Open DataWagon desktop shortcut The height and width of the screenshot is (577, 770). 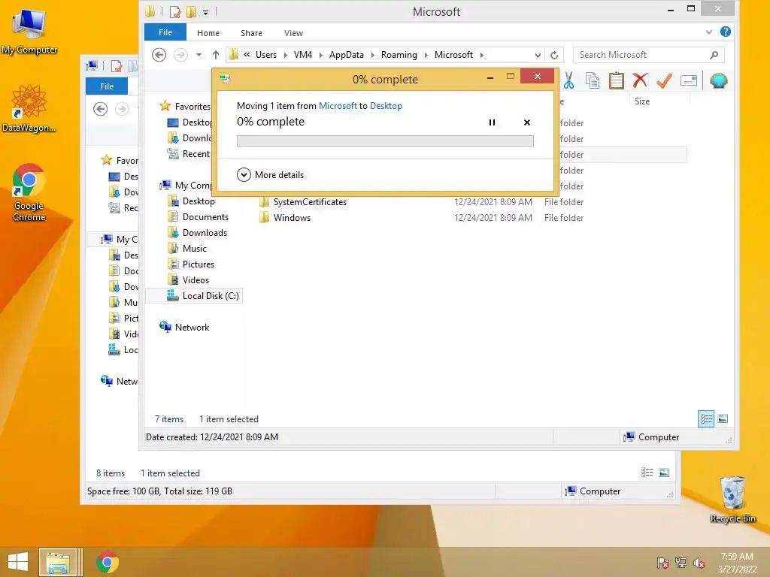29,108
